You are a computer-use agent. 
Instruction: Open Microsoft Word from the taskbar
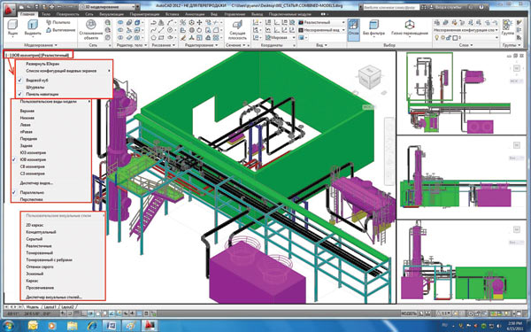coord(112,326)
